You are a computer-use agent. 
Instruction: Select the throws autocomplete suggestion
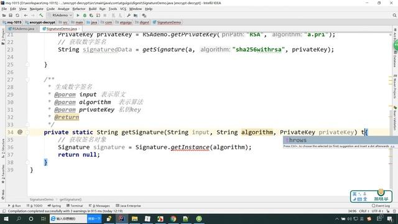pyautogui.click(x=340, y=140)
